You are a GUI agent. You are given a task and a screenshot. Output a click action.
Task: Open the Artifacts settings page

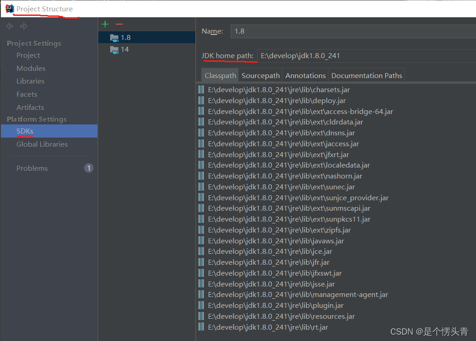(30, 108)
